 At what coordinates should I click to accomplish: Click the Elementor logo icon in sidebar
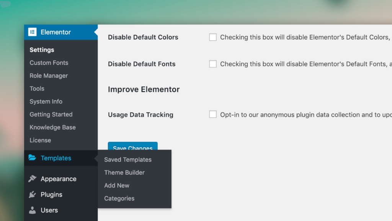tap(32, 32)
